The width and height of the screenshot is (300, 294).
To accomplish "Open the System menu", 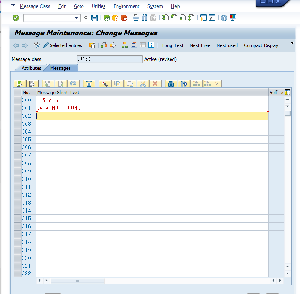I will pyautogui.click(x=155, y=6).
